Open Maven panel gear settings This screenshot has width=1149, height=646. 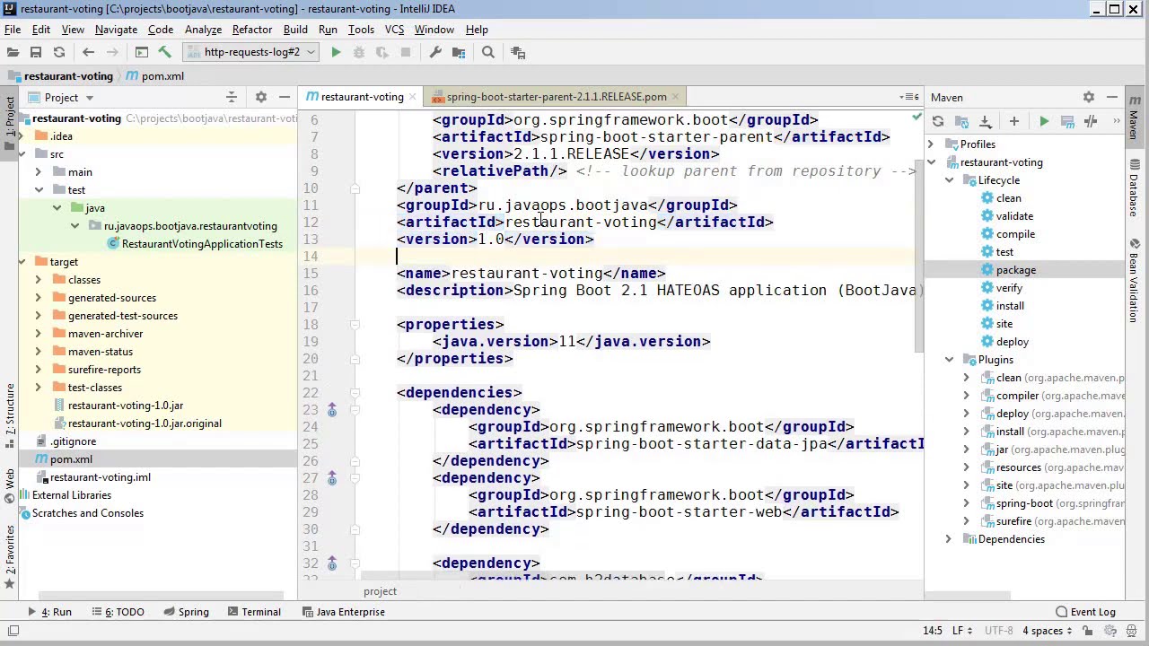1088,97
